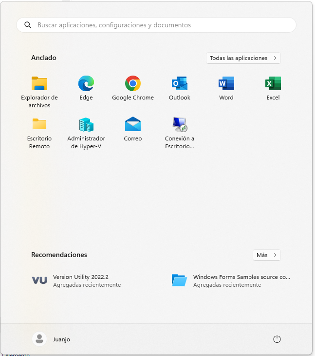Click the power button icon
Viewport: 315px width, 356px height.
point(277,339)
